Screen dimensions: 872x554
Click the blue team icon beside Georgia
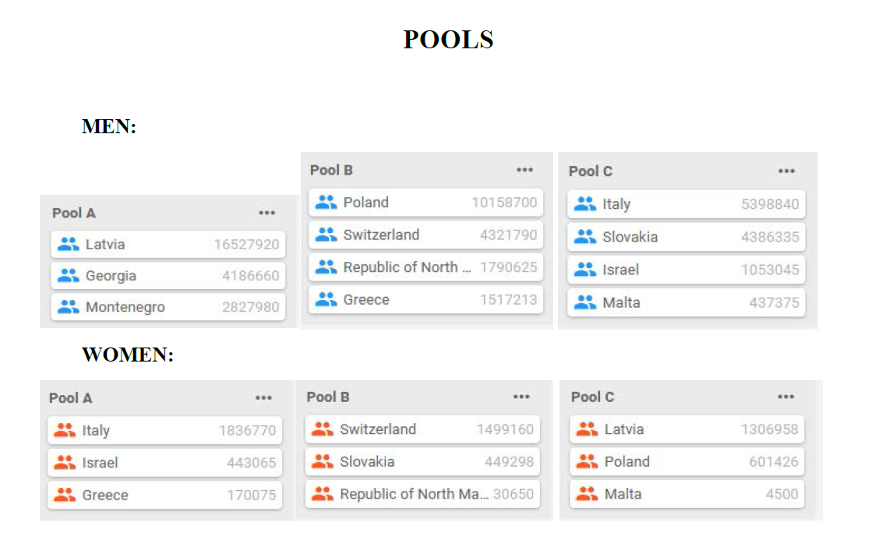click(x=69, y=275)
